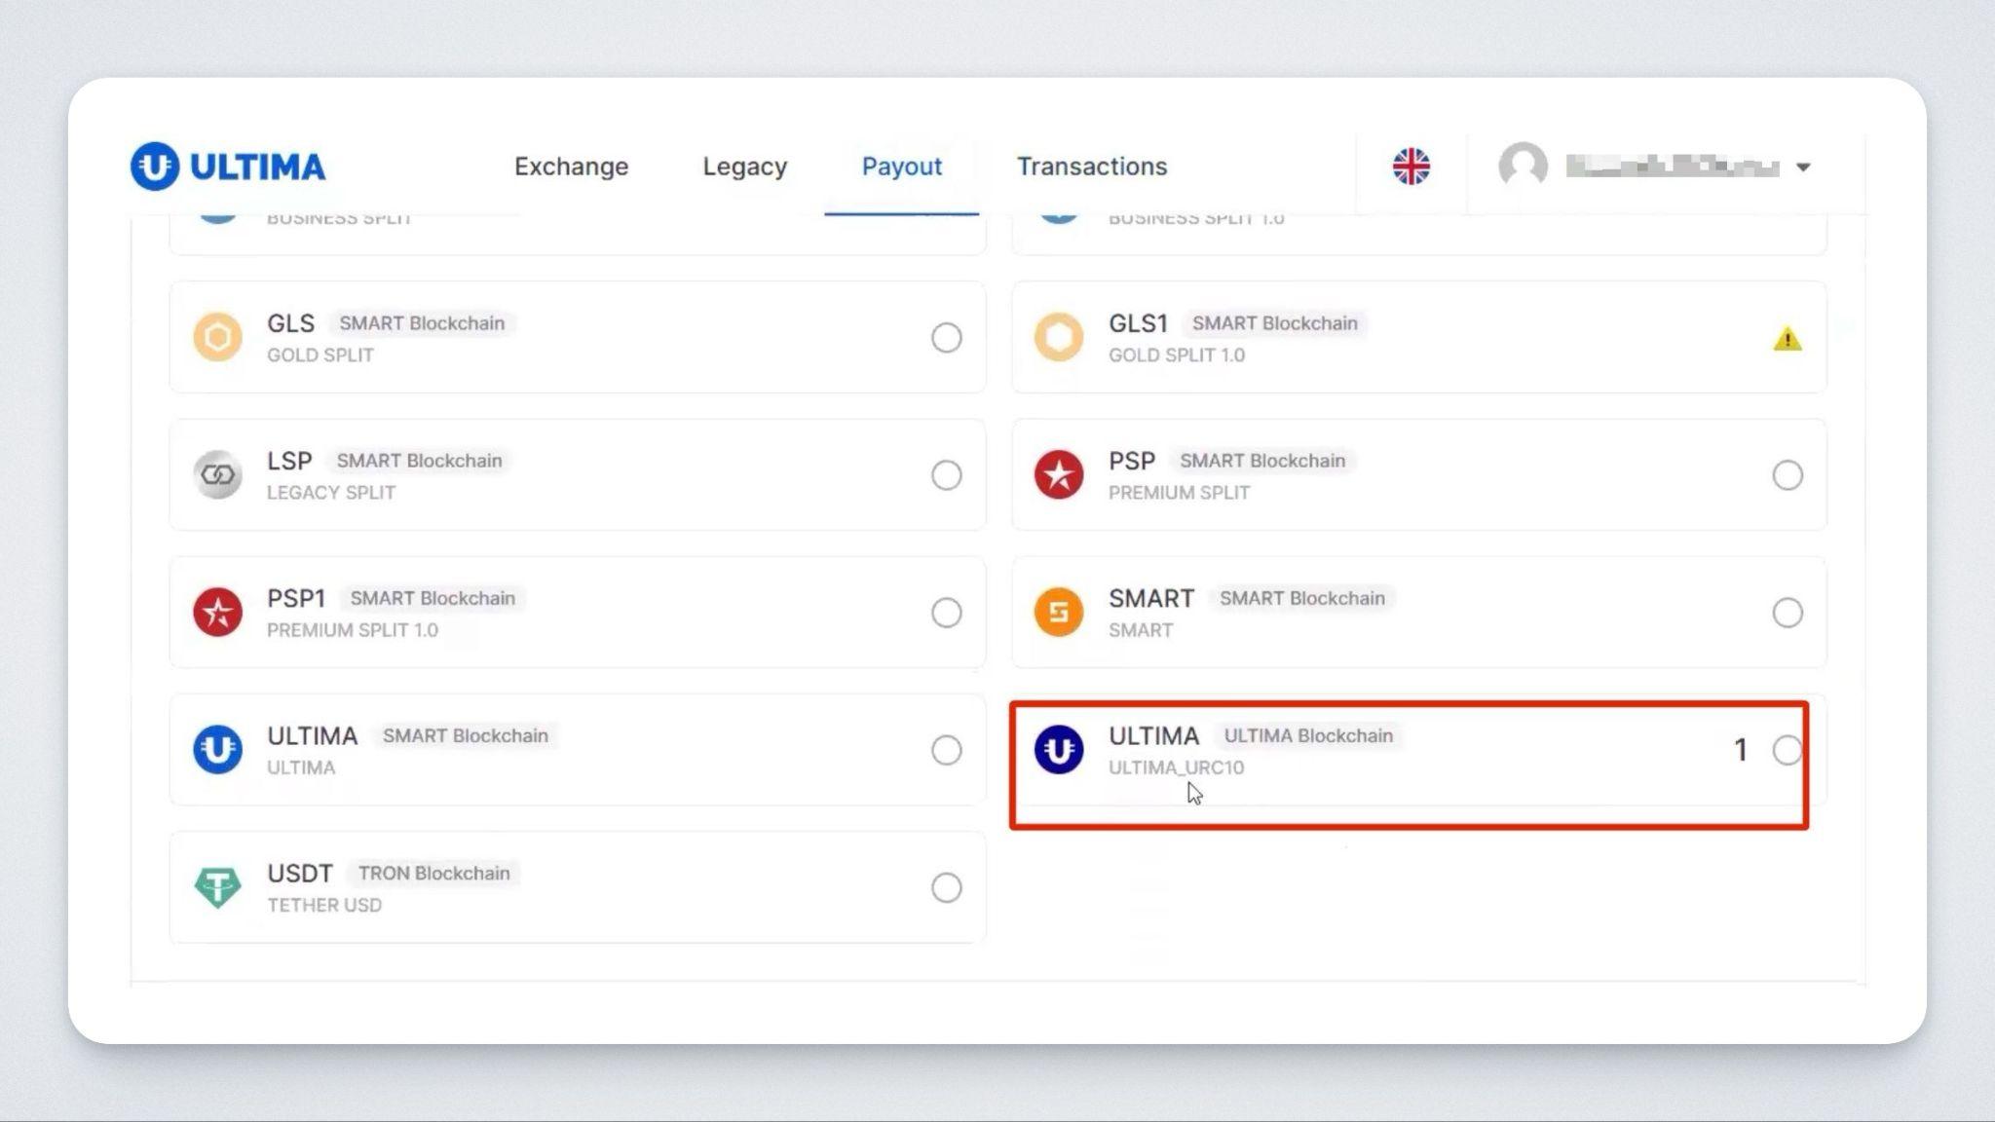Click the Payout tab

[x=901, y=167]
